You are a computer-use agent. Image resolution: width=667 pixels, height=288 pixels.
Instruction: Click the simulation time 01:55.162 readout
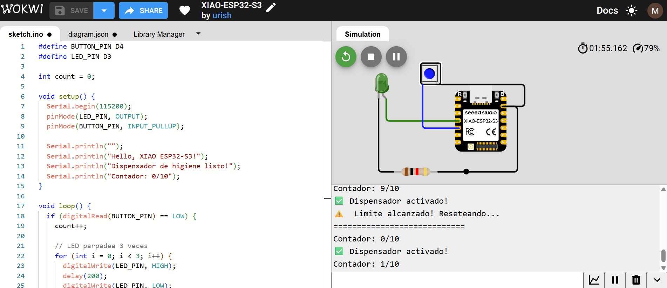click(608, 48)
